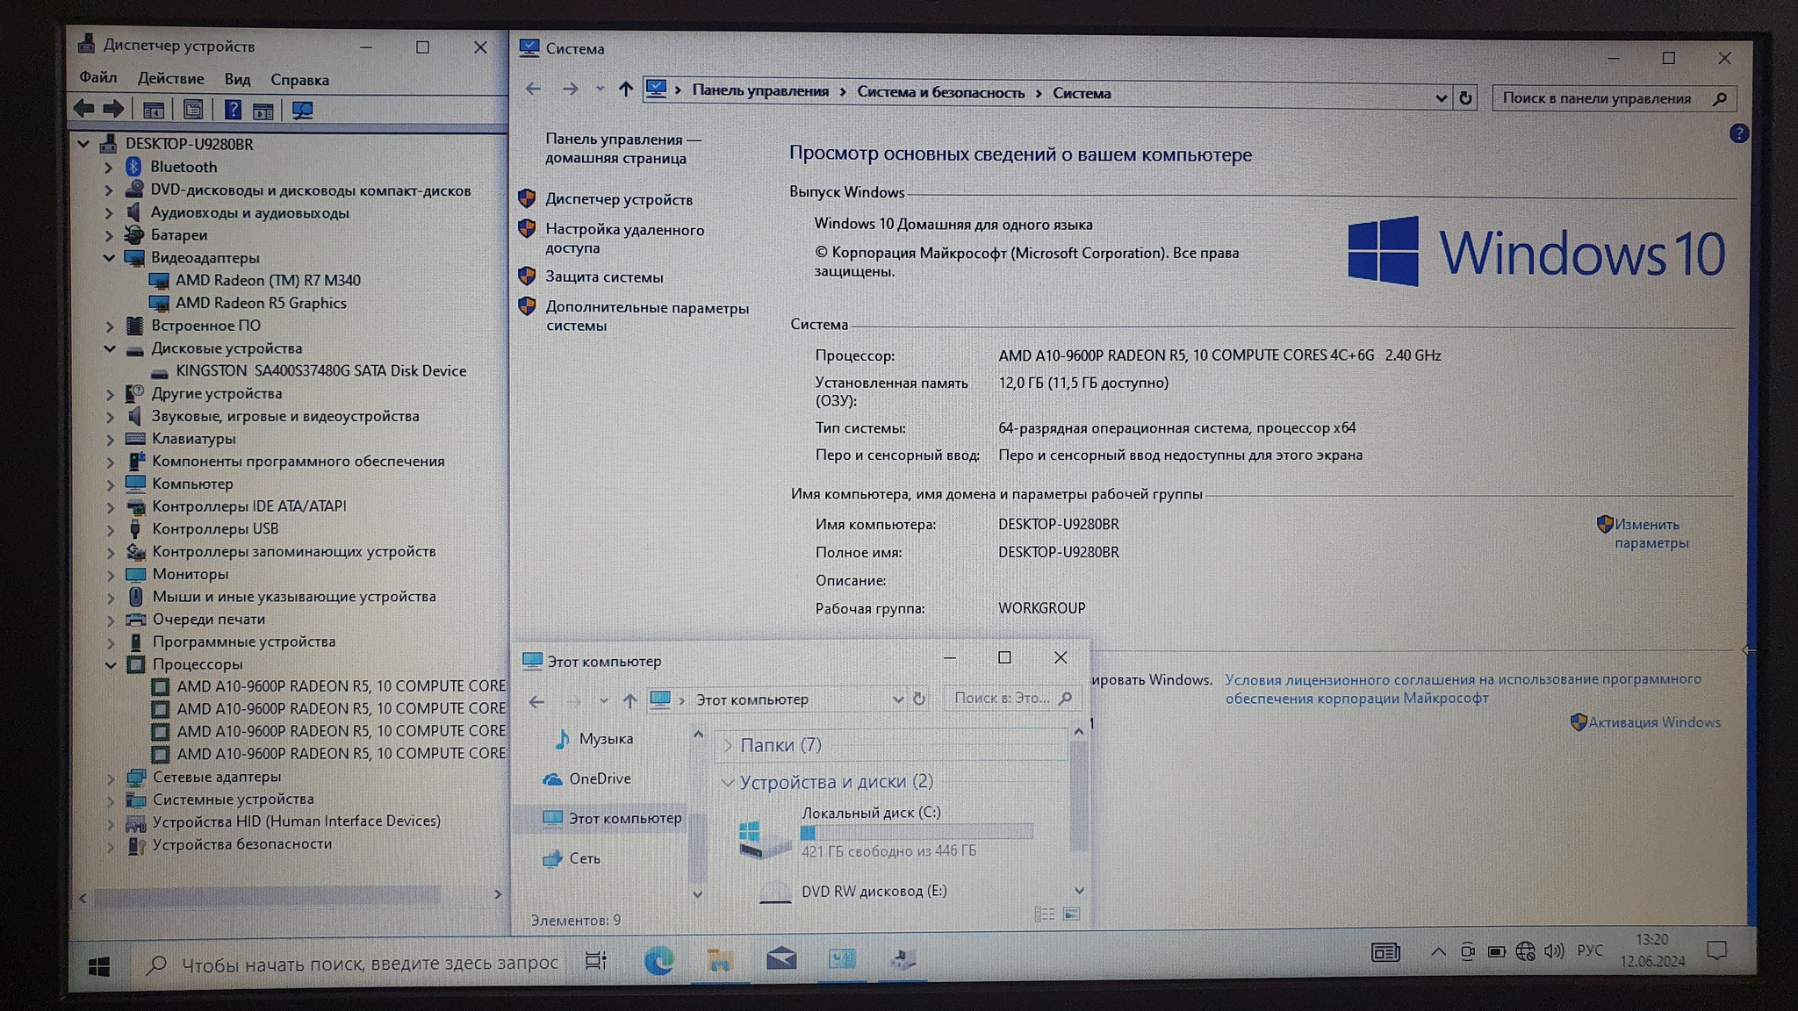Click the refresh button in System address bar
The image size is (1798, 1011).
tap(1465, 98)
